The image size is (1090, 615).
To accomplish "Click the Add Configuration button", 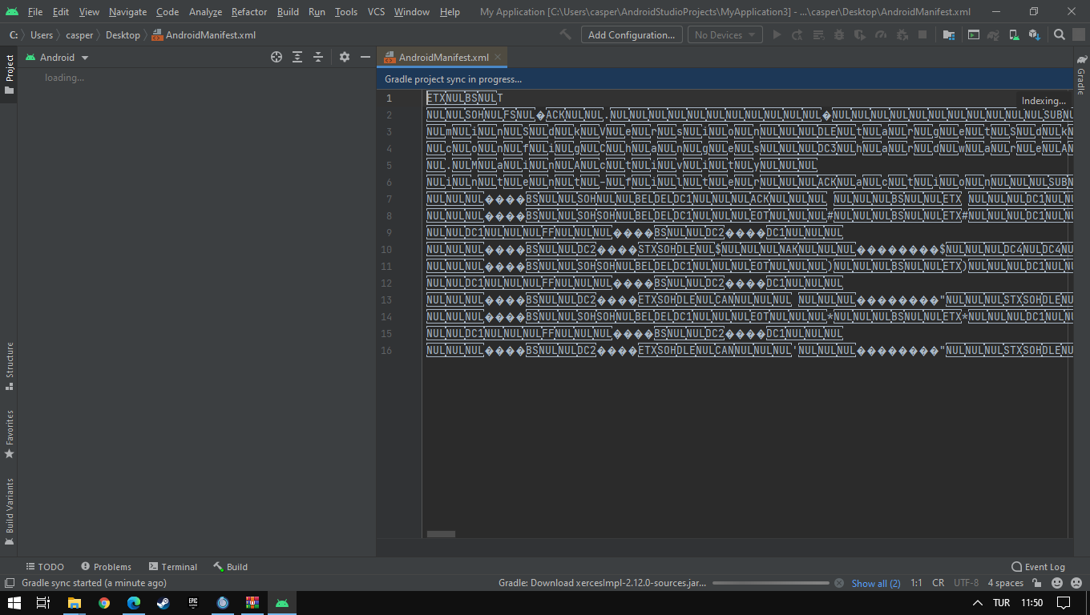I will click(631, 35).
